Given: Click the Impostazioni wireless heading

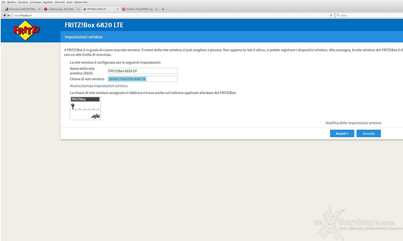Looking at the screenshot, I should tap(83, 37).
